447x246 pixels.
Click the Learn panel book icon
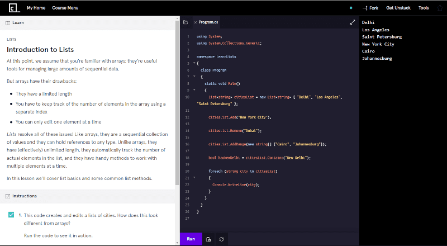(x=8, y=23)
